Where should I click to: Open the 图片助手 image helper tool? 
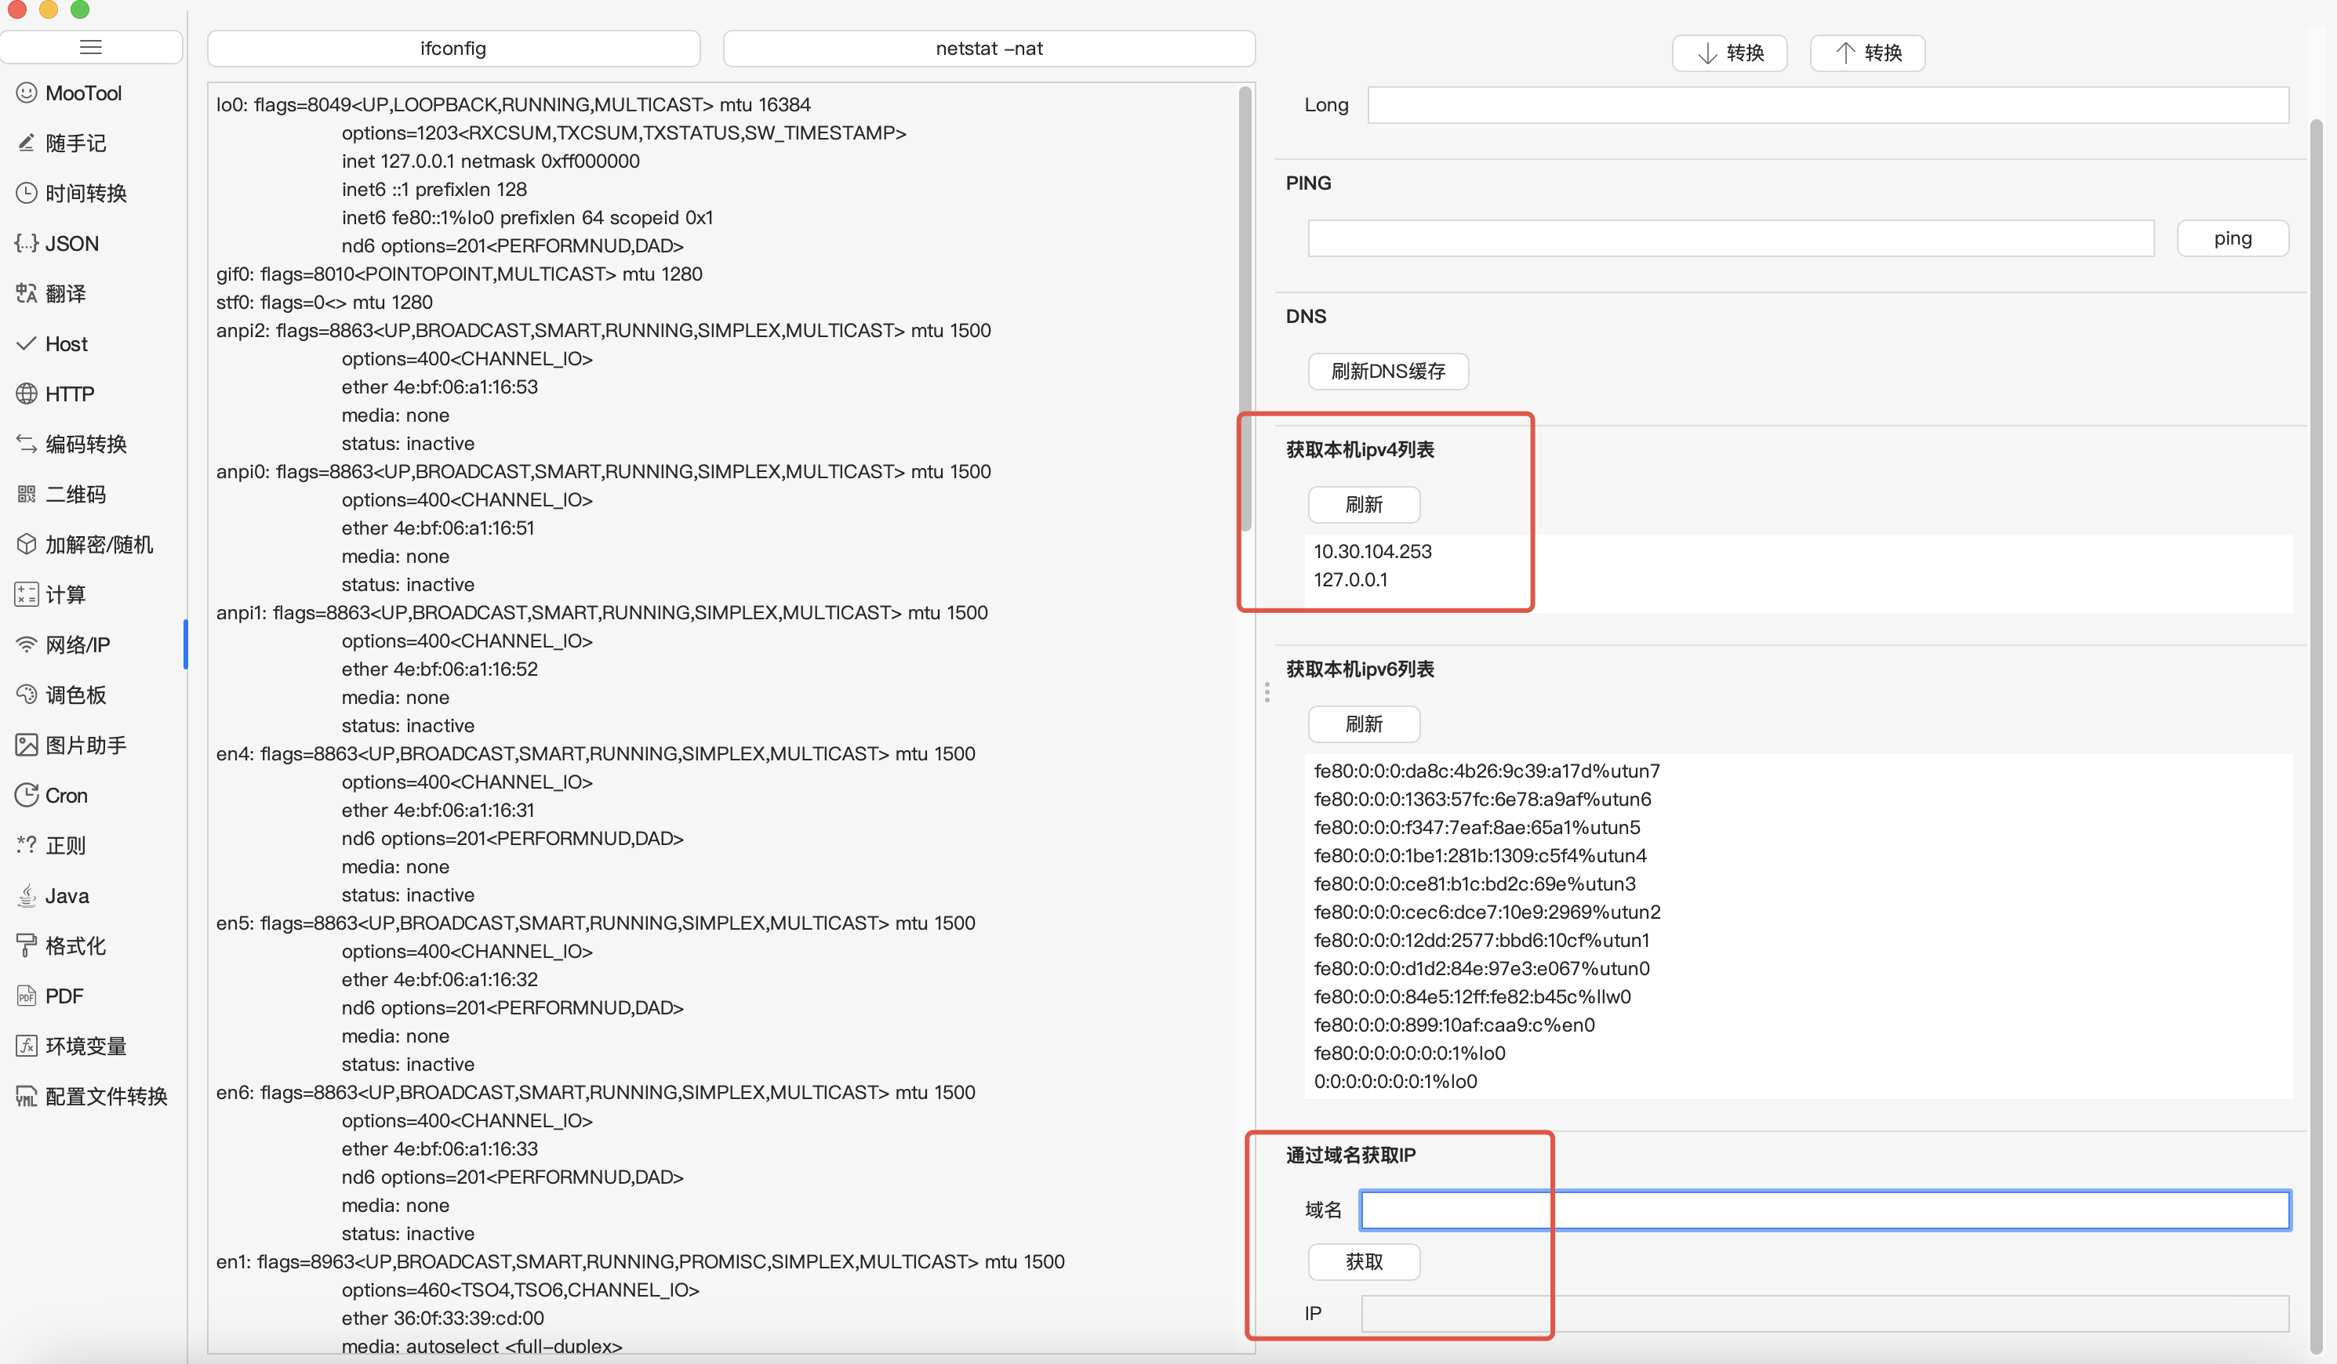(85, 745)
